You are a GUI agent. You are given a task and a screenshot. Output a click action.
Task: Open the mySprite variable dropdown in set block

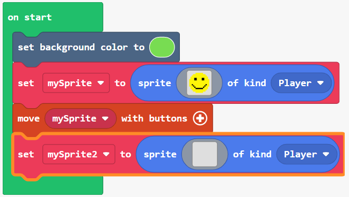(76, 83)
